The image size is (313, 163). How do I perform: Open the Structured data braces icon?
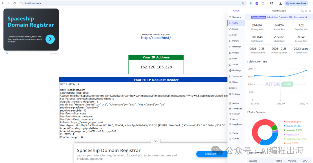click(230, 76)
